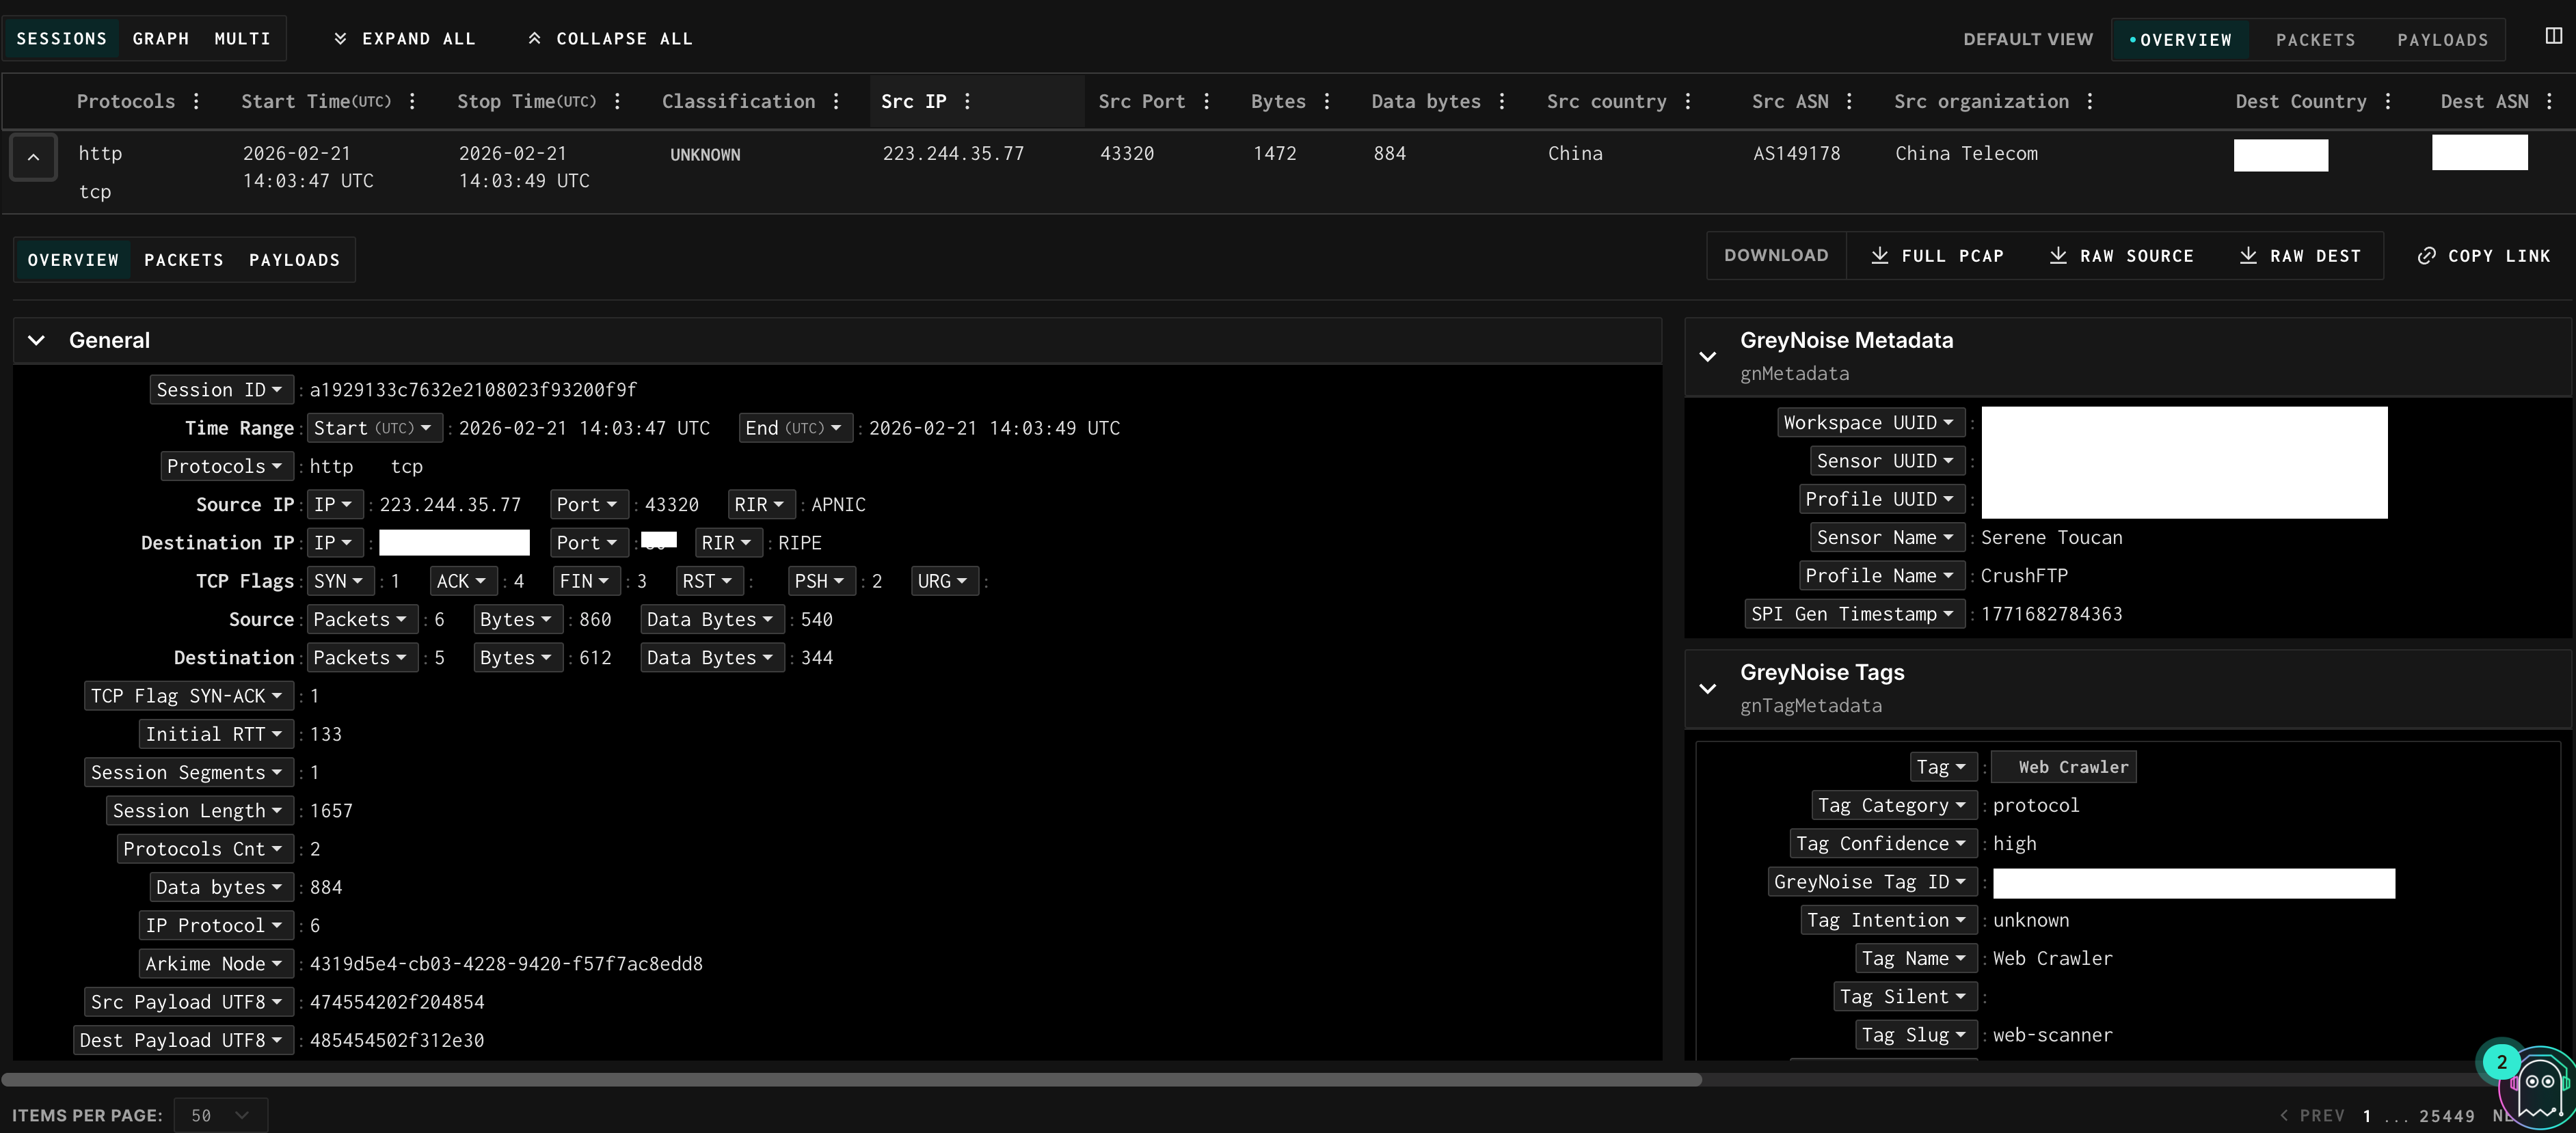This screenshot has width=2576, height=1133.
Task: Collapse the expanded http session row
Action: coord(33,157)
